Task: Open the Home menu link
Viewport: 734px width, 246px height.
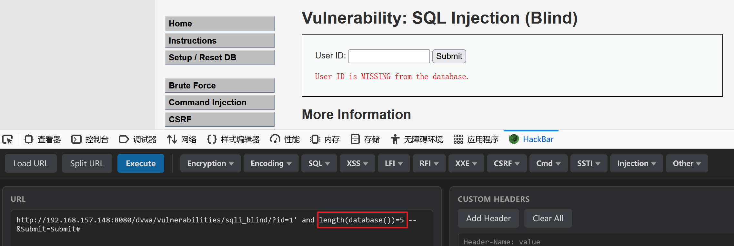Action: click(219, 24)
